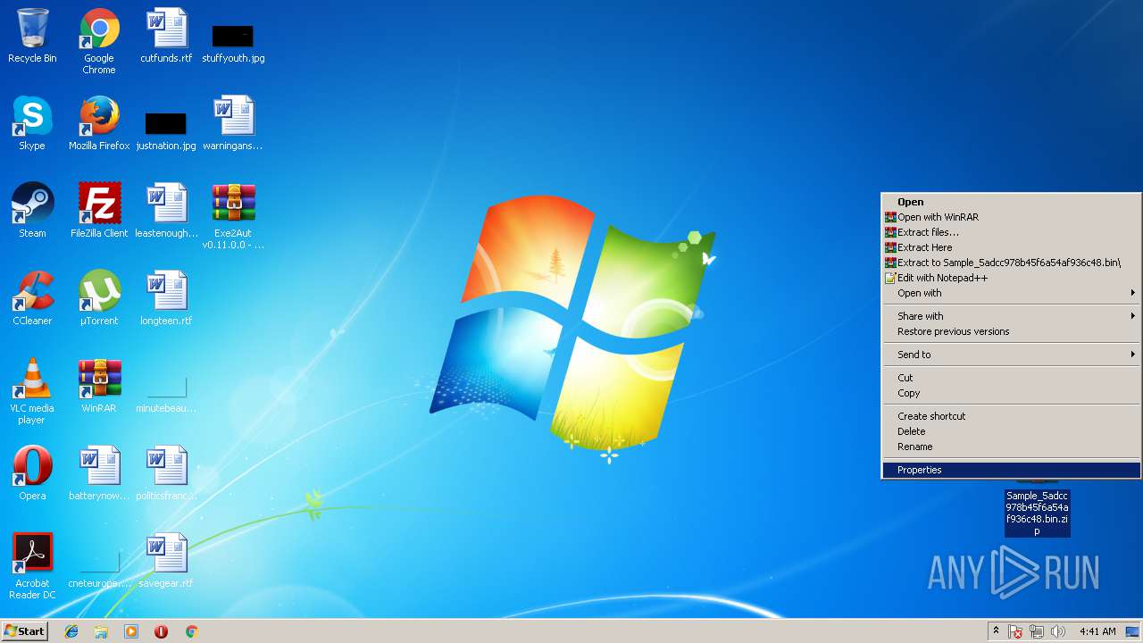Choose Properties in the context menu
This screenshot has width=1143, height=643.
(x=1011, y=470)
